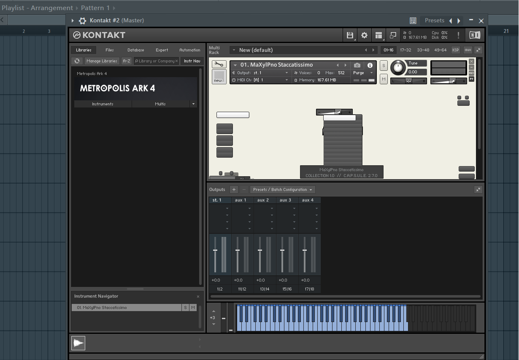
Task: Select the 49-64 rack page
Action: click(x=440, y=50)
